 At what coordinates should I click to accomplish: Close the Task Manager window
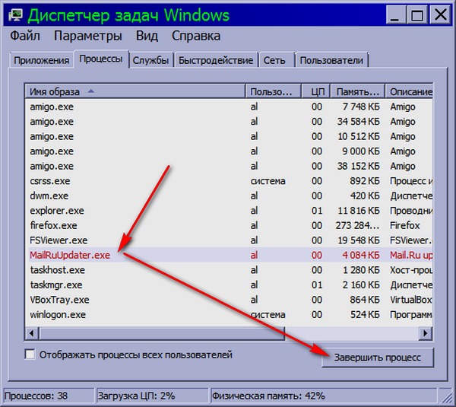[440, 15]
